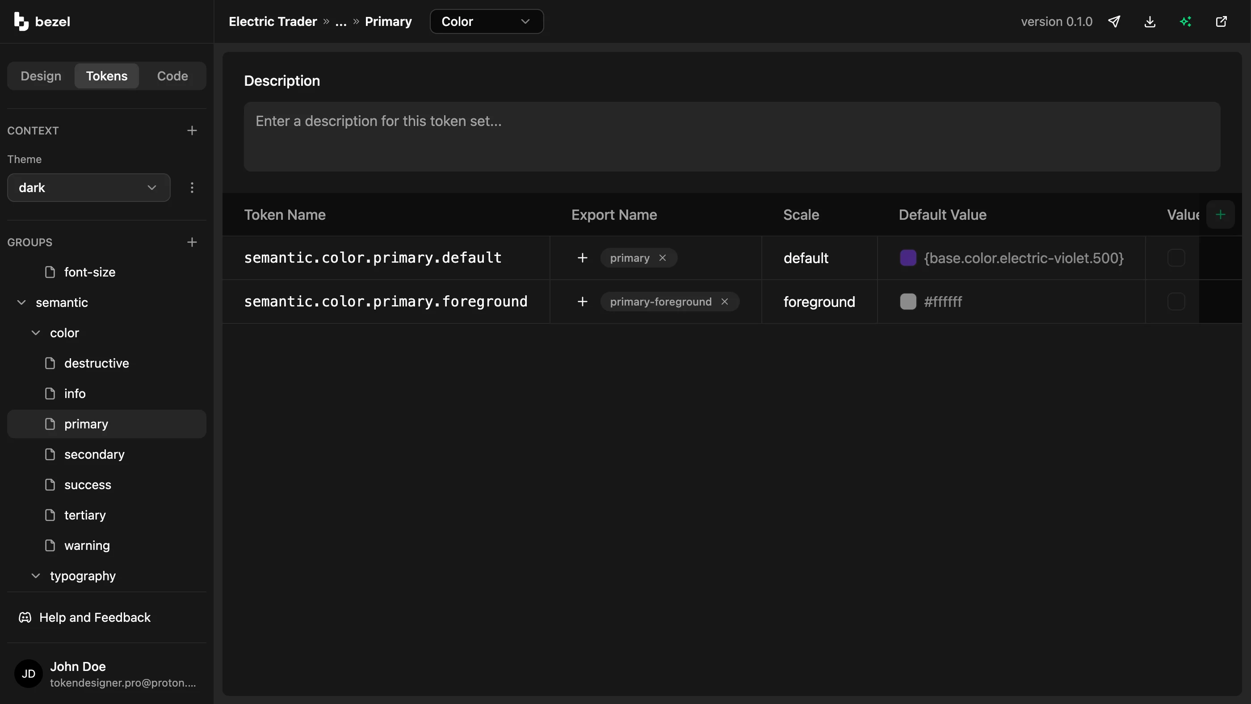Click the destructive file icon

tap(50, 363)
